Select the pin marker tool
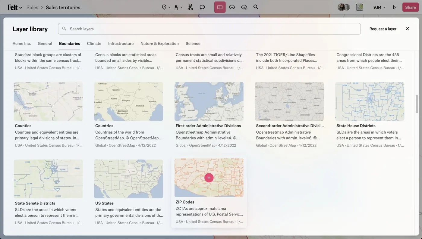Viewport: 422px width, 239px height. tap(164, 7)
